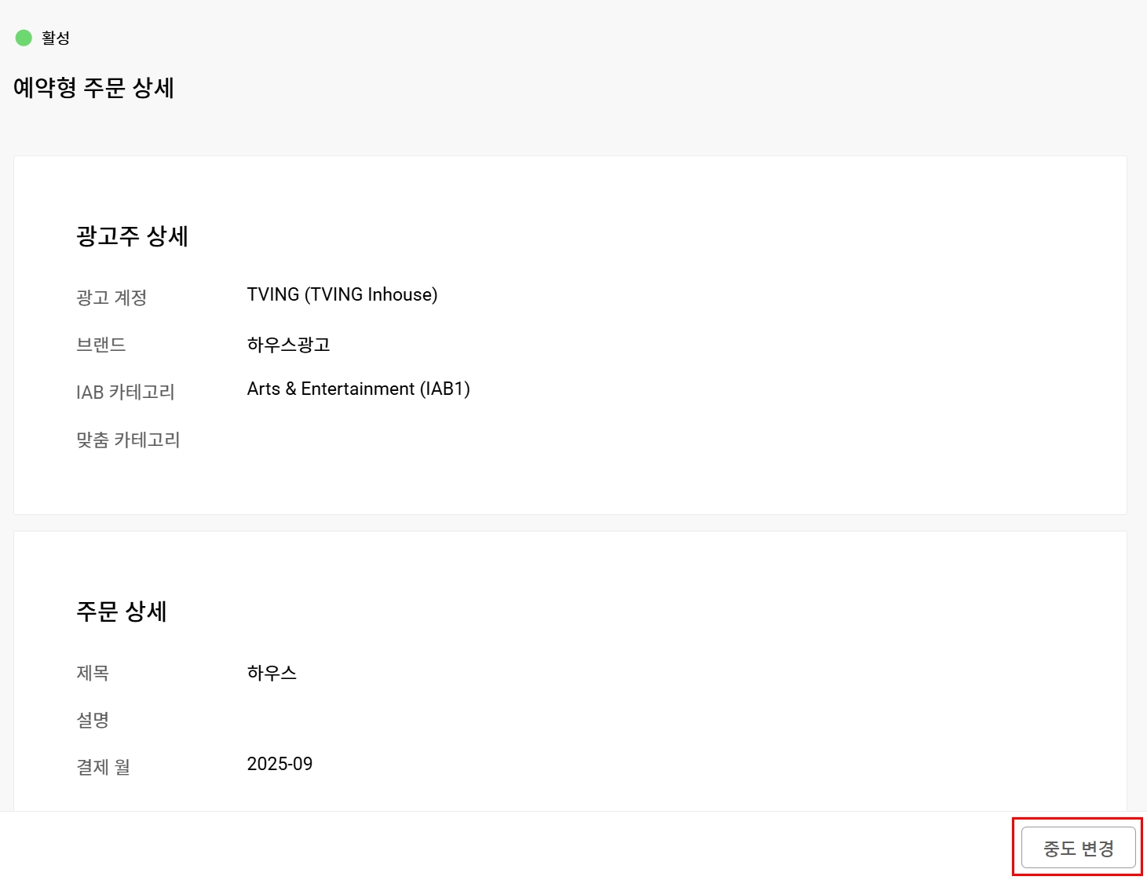Click the 예약형 주문 상세 page title
The height and width of the screenshot is (880, 1147).
(x=93, y=88)
